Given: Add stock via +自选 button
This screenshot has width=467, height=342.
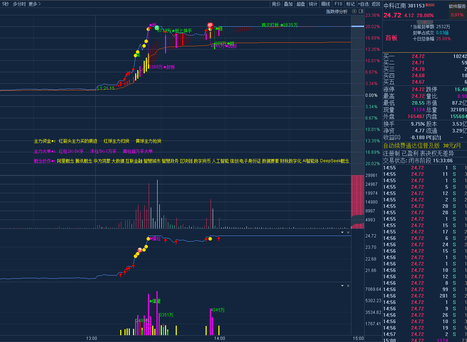Looking at the screenshot, I should click(363, 4).
